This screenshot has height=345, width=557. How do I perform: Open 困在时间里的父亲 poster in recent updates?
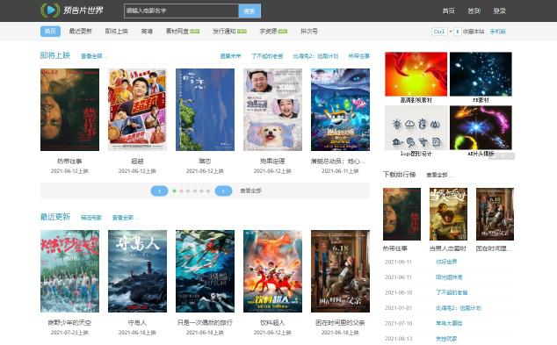coord(340,271)
